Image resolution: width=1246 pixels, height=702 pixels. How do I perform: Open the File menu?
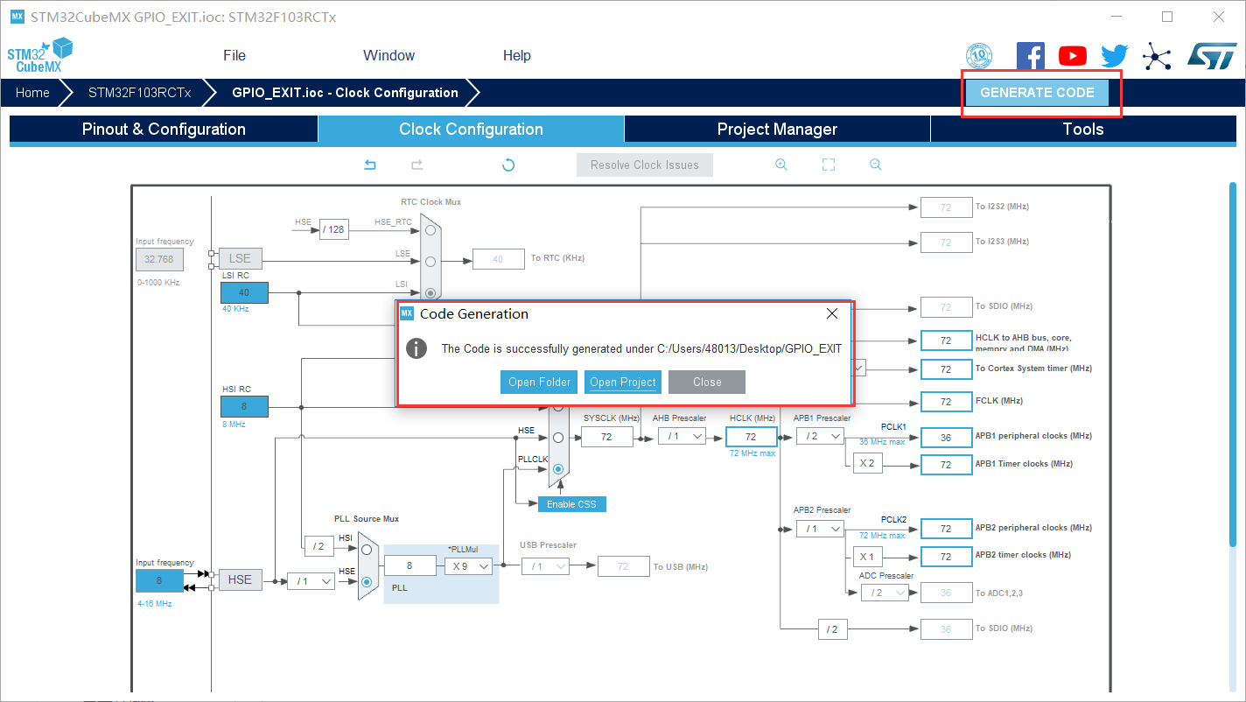(234, 55)
